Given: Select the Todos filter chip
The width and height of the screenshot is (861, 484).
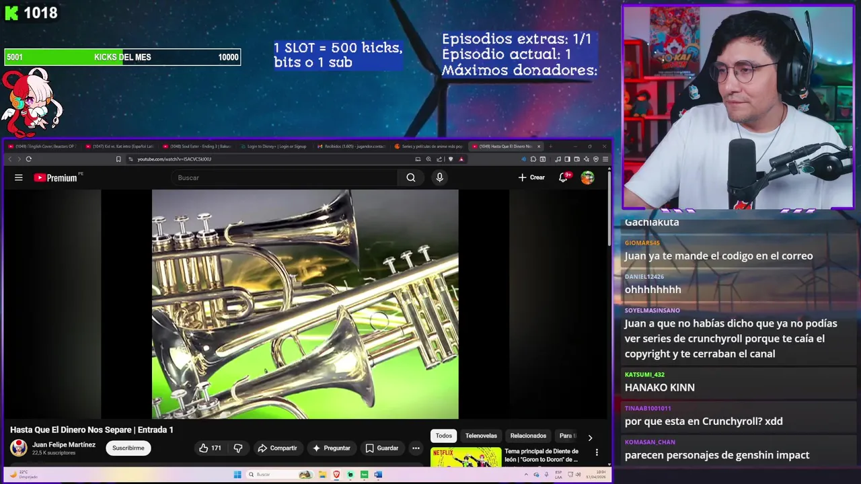Looking at the screenshot, I should point(444,436).
